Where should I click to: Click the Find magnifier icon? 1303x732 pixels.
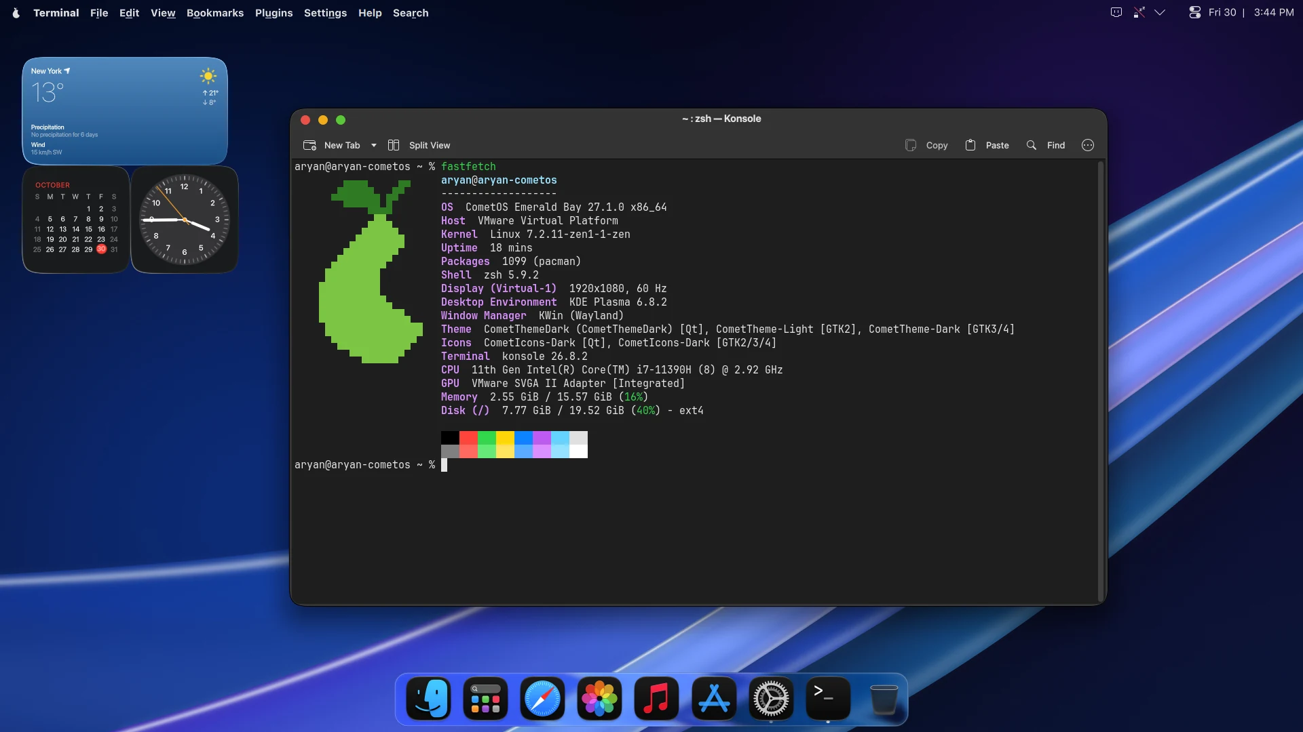click(x=1032, y=145)
